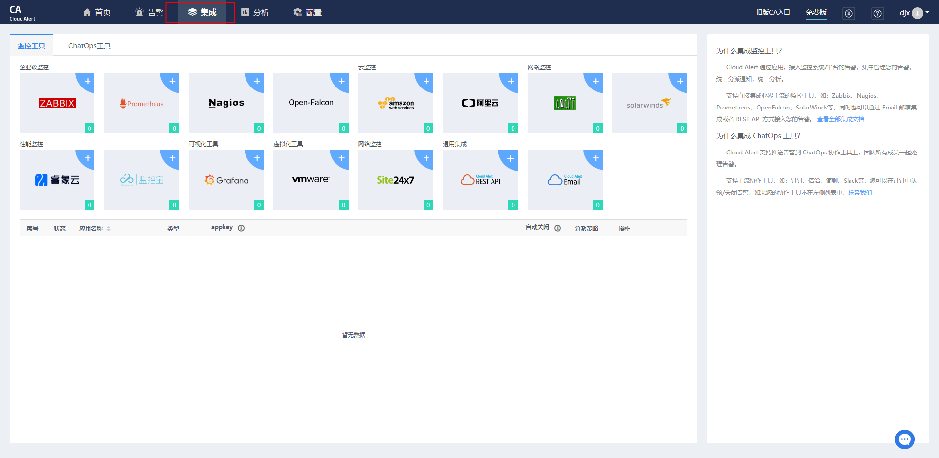The image size is (939, 458).
Task: Add a solarwinds integration with plus icon
Action: point(680,81)
